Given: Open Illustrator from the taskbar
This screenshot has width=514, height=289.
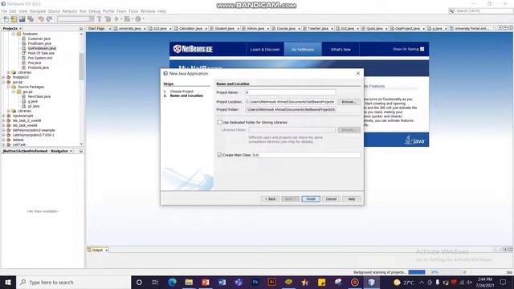Looking at the screenshot, I should (x=271, y=282).
